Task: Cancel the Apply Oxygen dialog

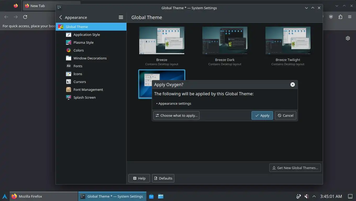Action: [286, 115]
